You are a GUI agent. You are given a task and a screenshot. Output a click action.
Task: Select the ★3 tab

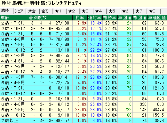pyautogui.click(x=86, y=11)
